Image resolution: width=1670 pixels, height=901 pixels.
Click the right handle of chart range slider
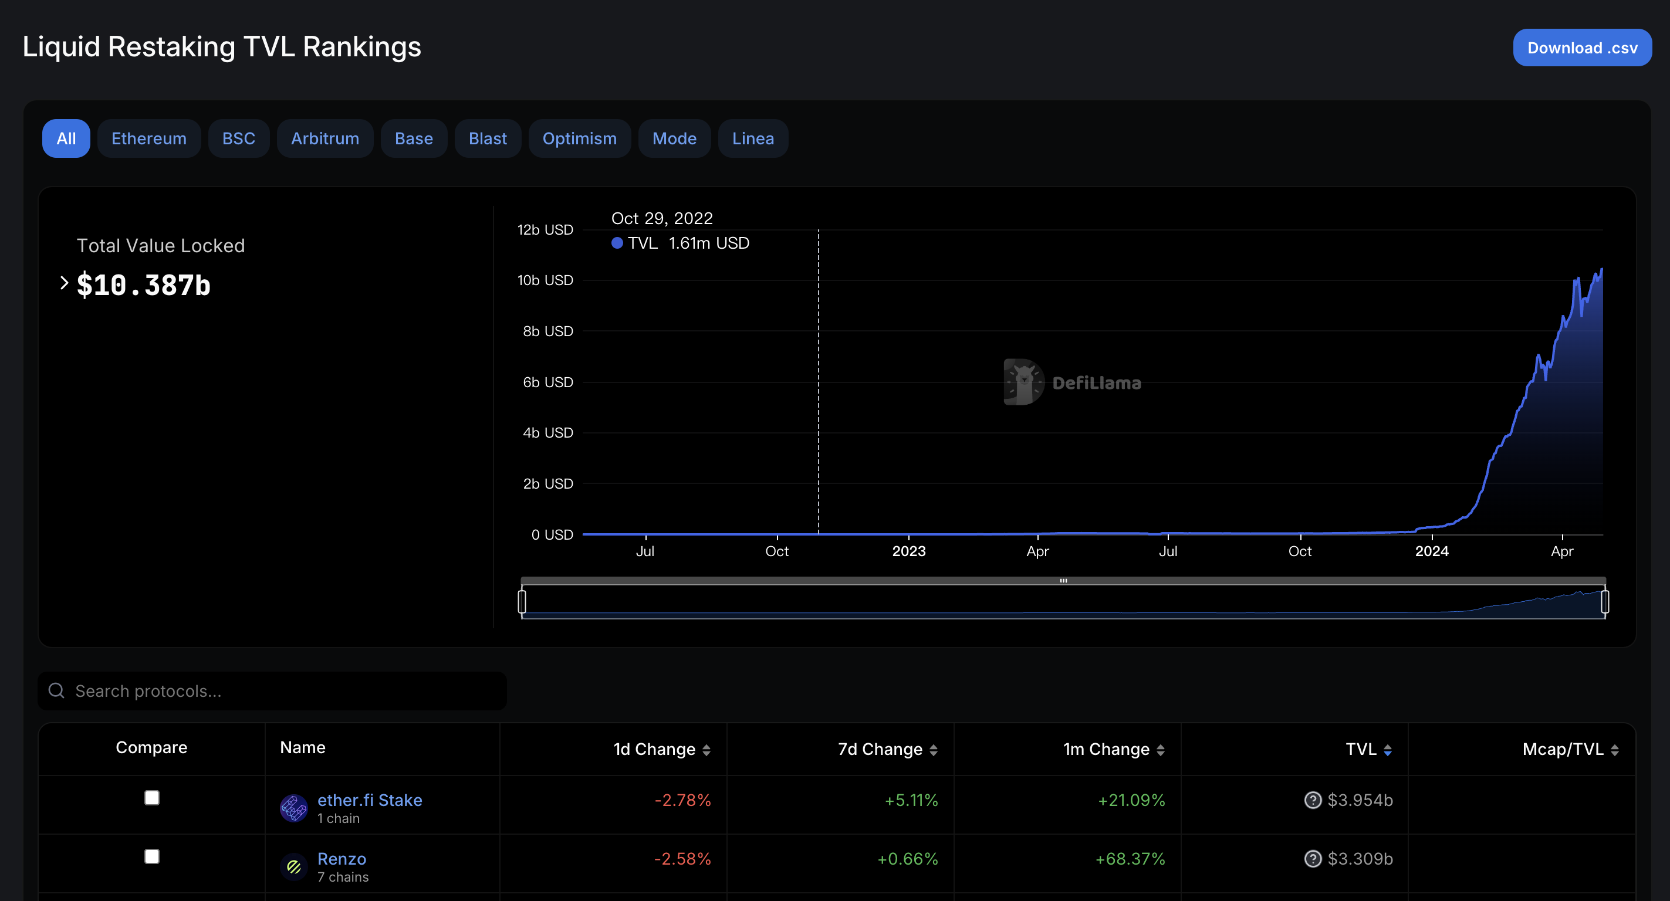1604,601
